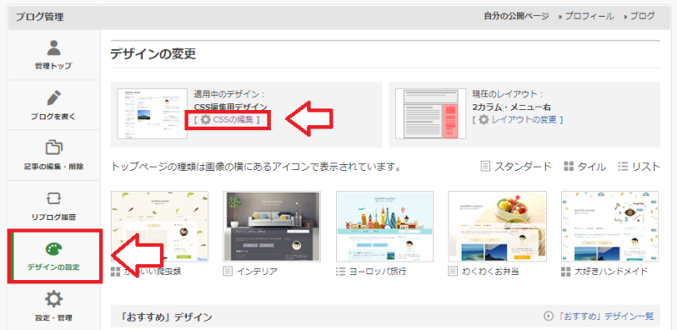This screenshot has width=677, height=330.
Task: Go to ブログ public page link
Action: tap(642, 16)
